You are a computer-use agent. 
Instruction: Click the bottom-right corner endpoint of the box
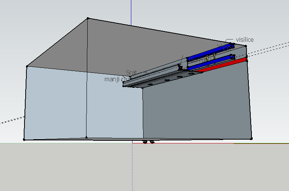tap(251, 138)
